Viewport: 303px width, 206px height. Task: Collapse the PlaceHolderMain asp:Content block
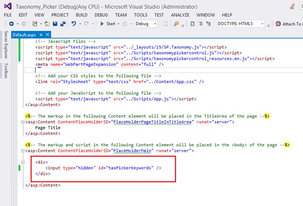pos(23,151)
